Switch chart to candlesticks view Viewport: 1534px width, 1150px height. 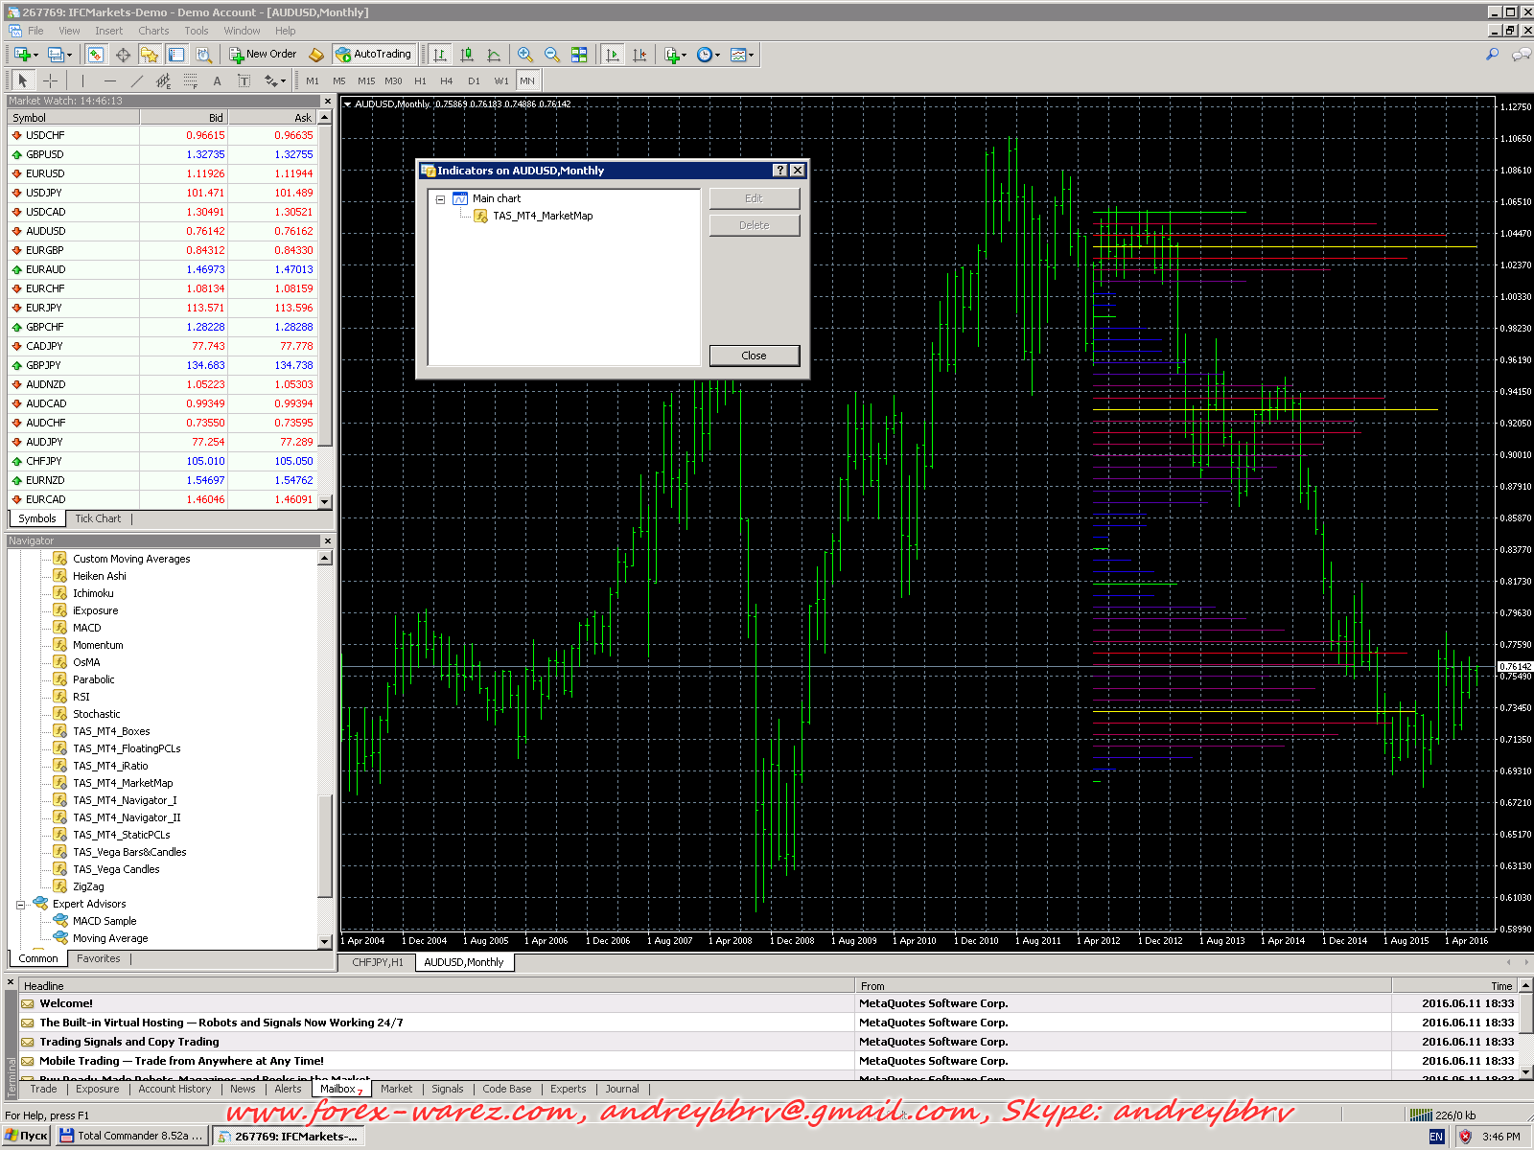coord(467,55)
